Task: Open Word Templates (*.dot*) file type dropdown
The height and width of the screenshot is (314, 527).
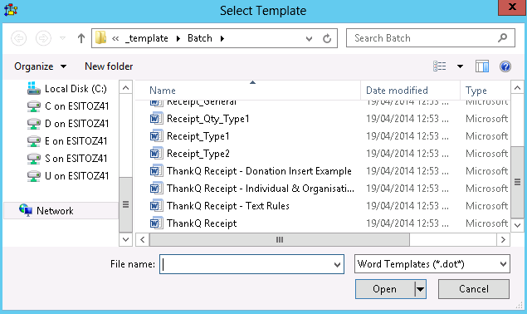Action: click(432, 264)
